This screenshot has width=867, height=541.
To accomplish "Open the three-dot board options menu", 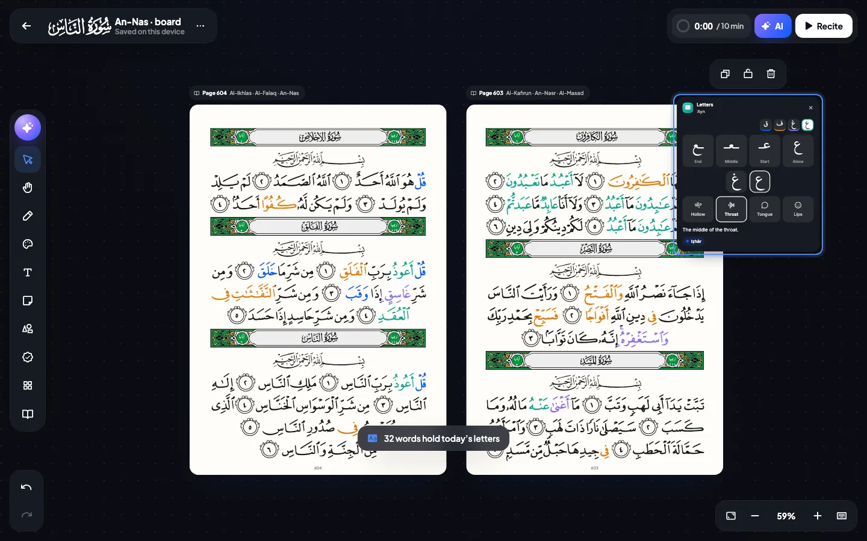I will coord(200,26).
